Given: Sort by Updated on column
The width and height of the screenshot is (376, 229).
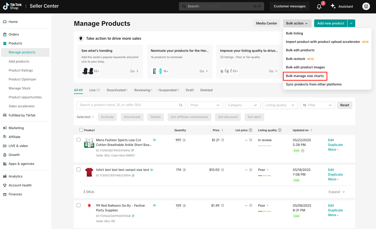Looking at the screenshot, I should tap(311, 130).
